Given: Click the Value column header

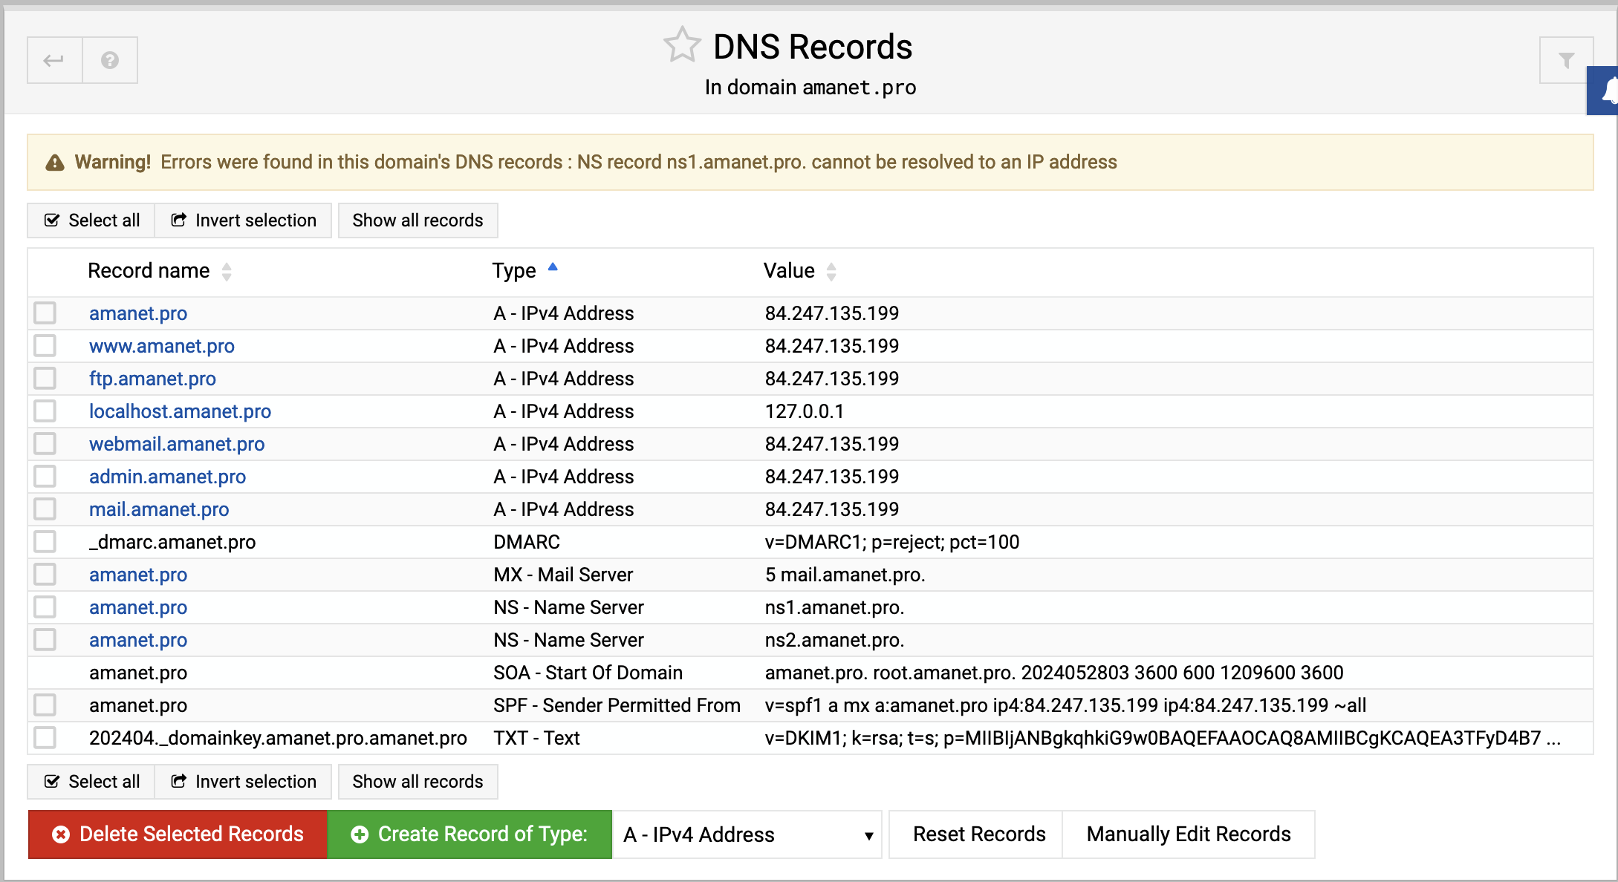Looking at the screenshot, I should click(789, 271).
